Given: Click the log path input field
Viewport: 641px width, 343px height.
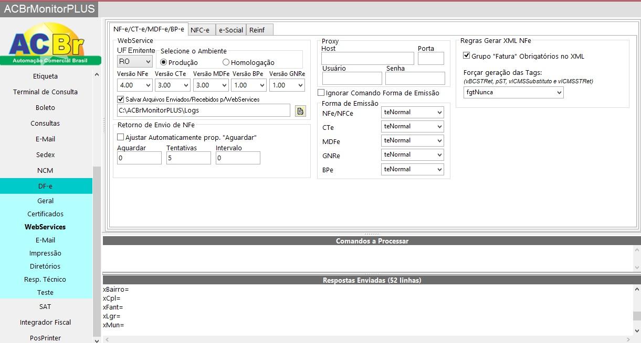Looking at the screenshot, I should 204,110.
